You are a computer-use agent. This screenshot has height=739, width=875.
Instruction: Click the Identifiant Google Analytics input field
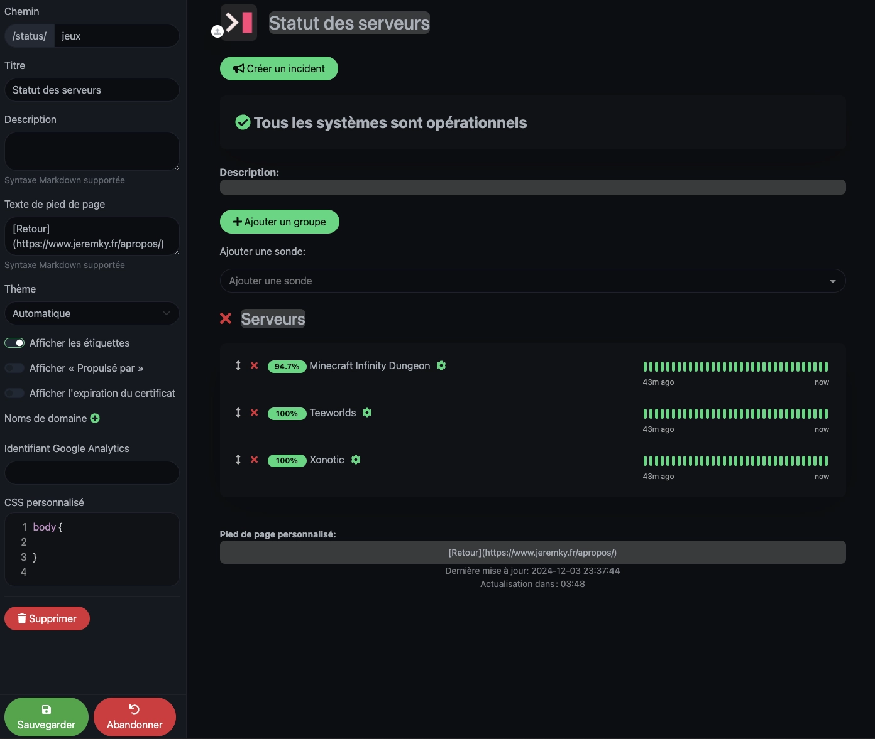[x=92, y=473]
